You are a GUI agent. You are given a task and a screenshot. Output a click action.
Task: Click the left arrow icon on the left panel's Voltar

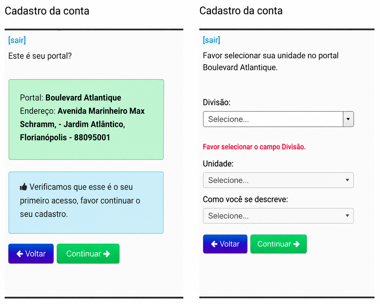[20, 254]
